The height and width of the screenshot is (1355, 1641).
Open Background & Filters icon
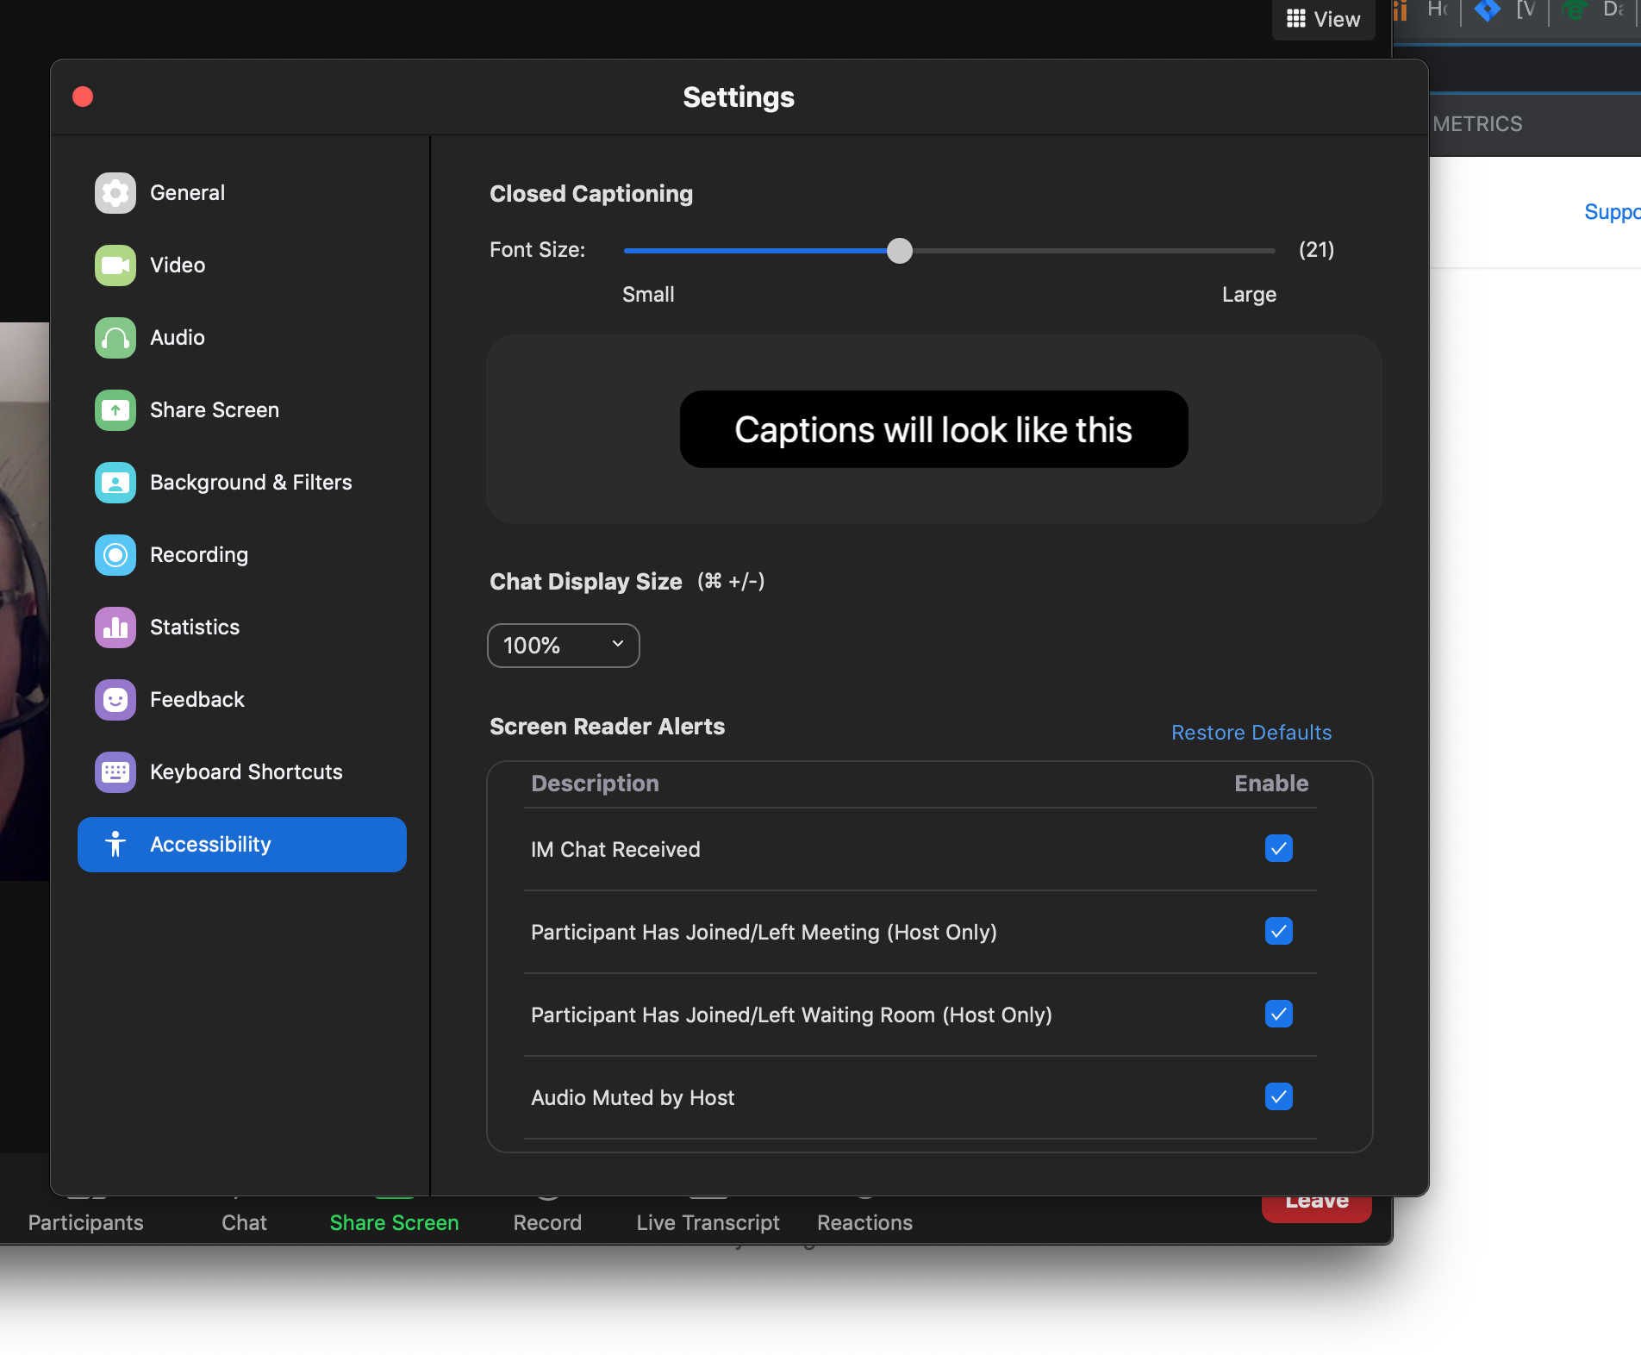(x=115, y=483)
